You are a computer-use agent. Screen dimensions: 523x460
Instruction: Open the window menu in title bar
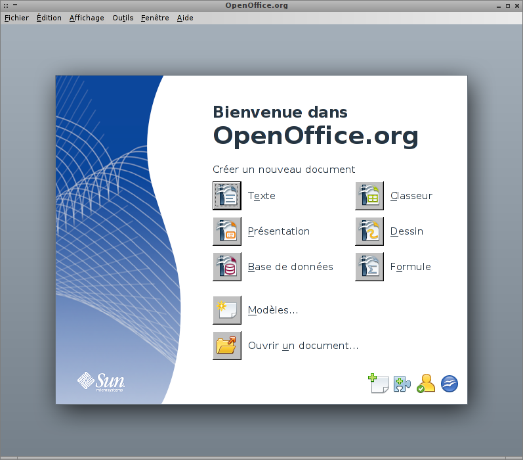[x=6, y=6]
